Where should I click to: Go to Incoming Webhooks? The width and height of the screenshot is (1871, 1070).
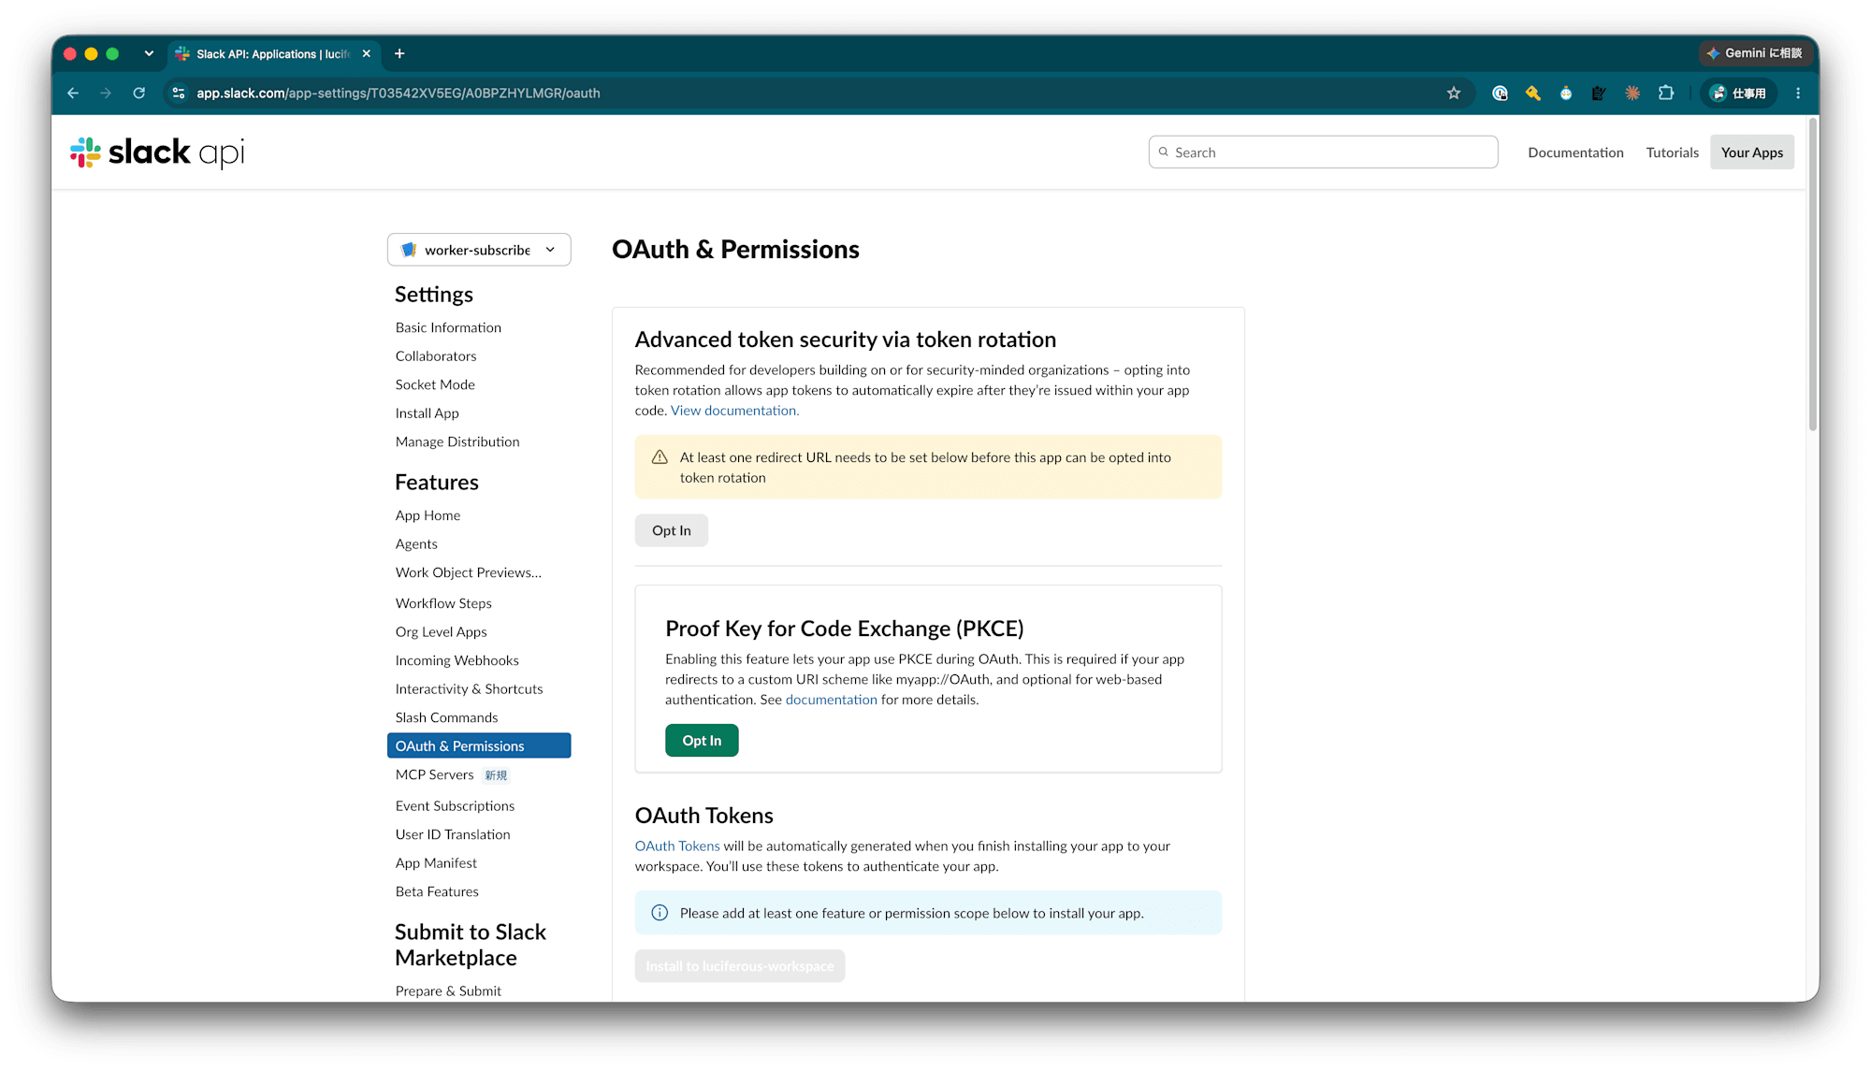tap(457, 660)
